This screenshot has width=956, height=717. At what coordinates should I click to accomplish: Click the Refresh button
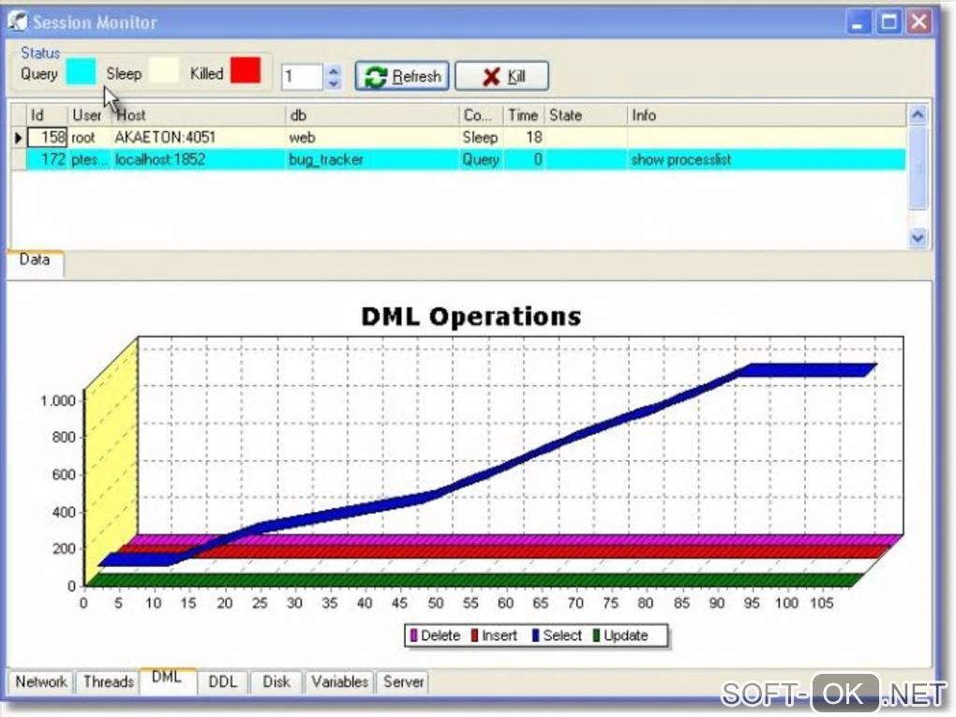pos(402,76)
